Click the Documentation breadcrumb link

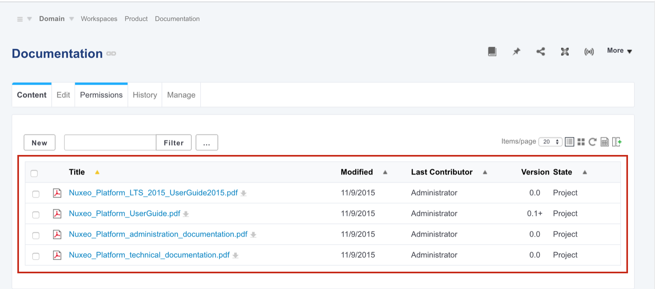click(177, 19)
